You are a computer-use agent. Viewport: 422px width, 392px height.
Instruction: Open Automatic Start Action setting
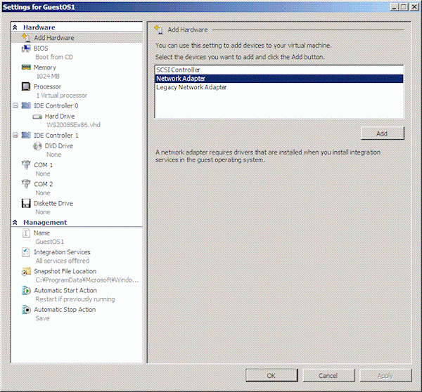coord(65,291)
